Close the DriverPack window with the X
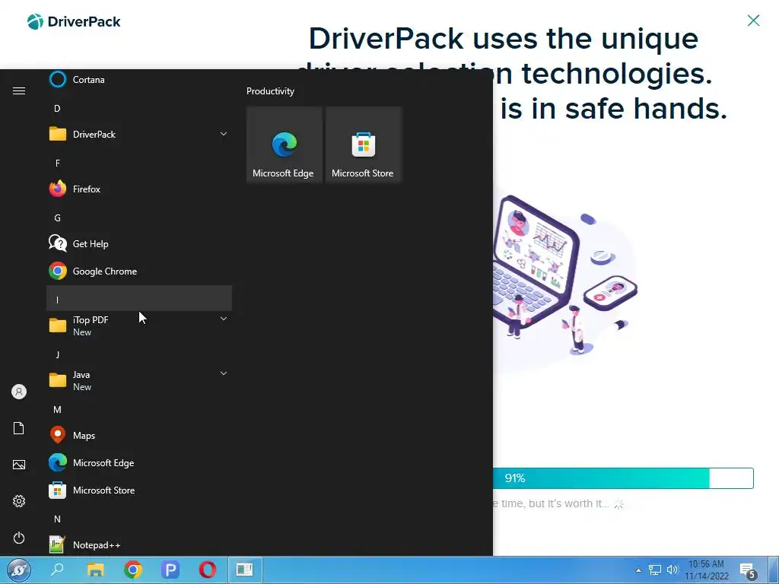 pos(753,21)
